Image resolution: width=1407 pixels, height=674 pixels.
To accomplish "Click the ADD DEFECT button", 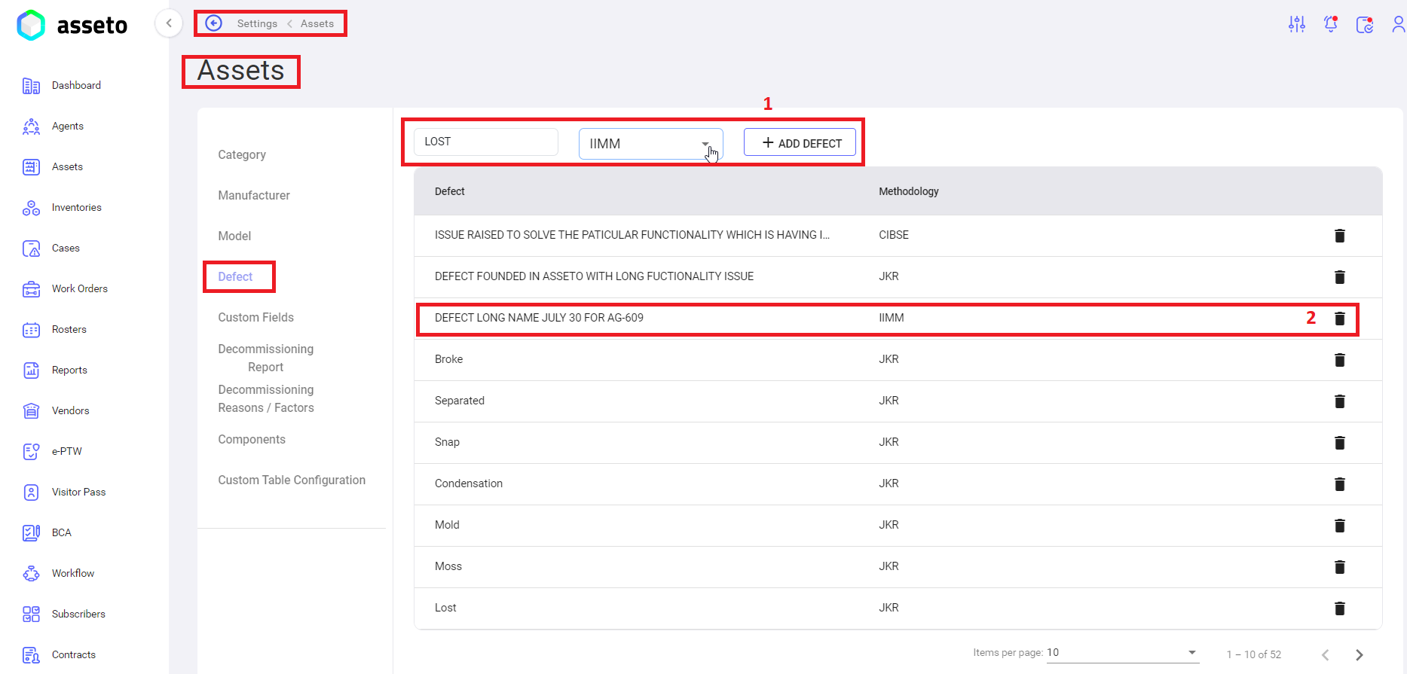I will (800, 143).
